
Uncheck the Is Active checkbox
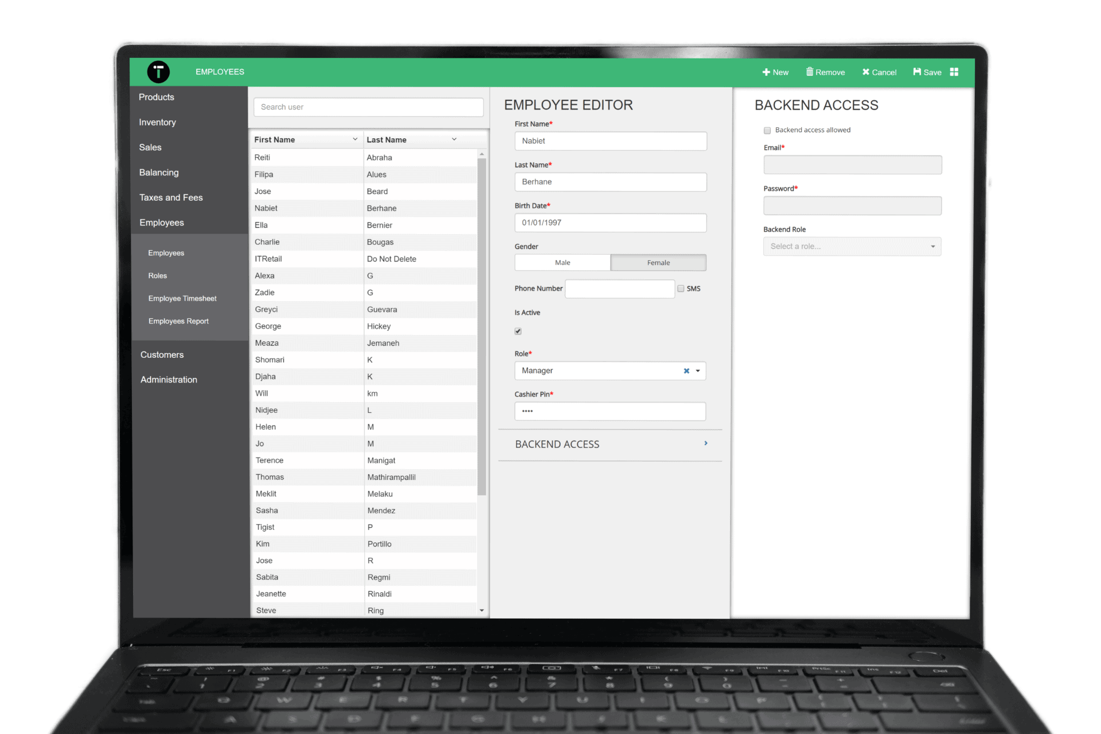pos(518,331)
